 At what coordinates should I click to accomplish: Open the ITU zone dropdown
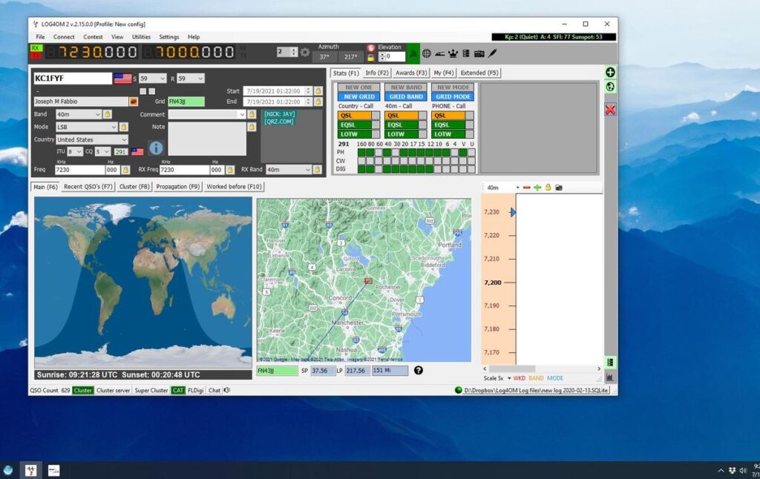[75, 151]
